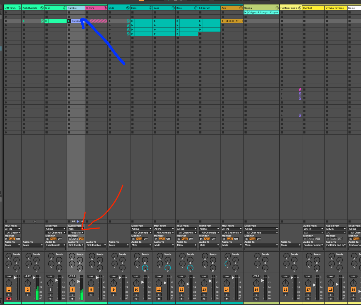Click the red arm button on track 1
This screenshot has width=361, height=305.
click(x=9, y=299)
